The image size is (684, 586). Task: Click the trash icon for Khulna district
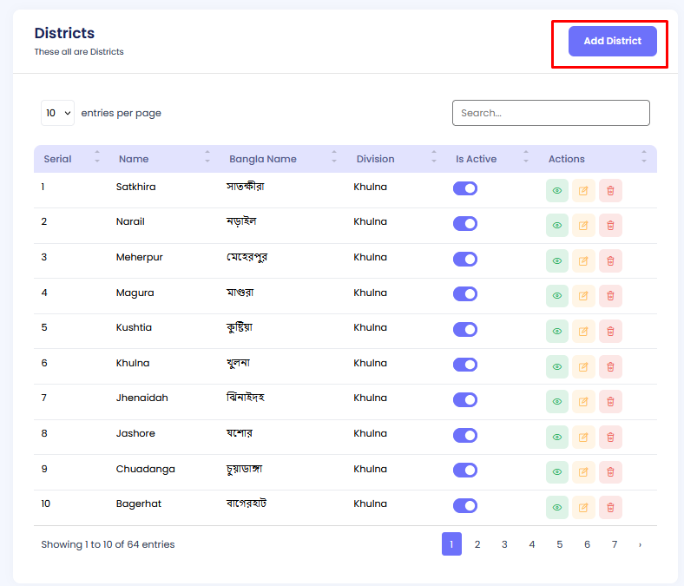pos(610,366)
